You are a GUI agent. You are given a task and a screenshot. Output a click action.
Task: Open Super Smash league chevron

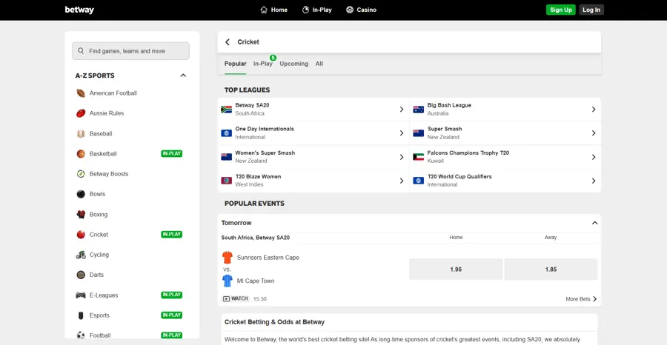(594, 133)
